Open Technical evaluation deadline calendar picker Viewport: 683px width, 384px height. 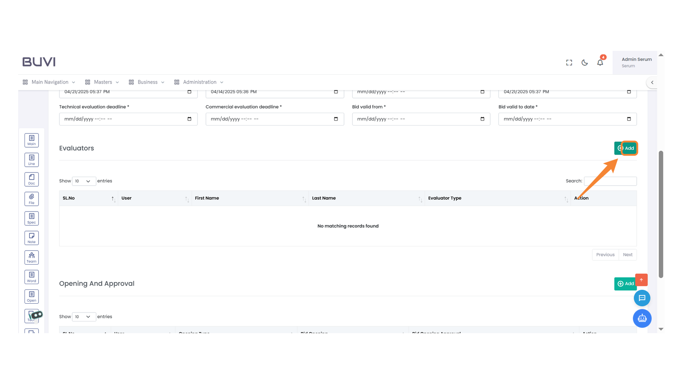[189, 119]
